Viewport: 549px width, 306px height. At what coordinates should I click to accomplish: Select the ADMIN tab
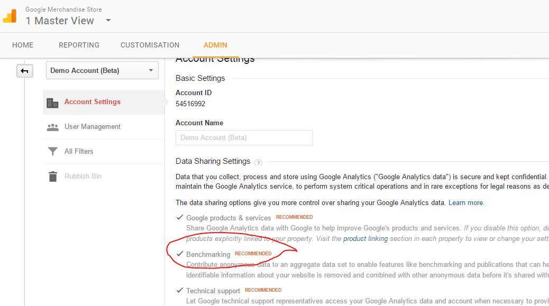click(x=215, y=45)
